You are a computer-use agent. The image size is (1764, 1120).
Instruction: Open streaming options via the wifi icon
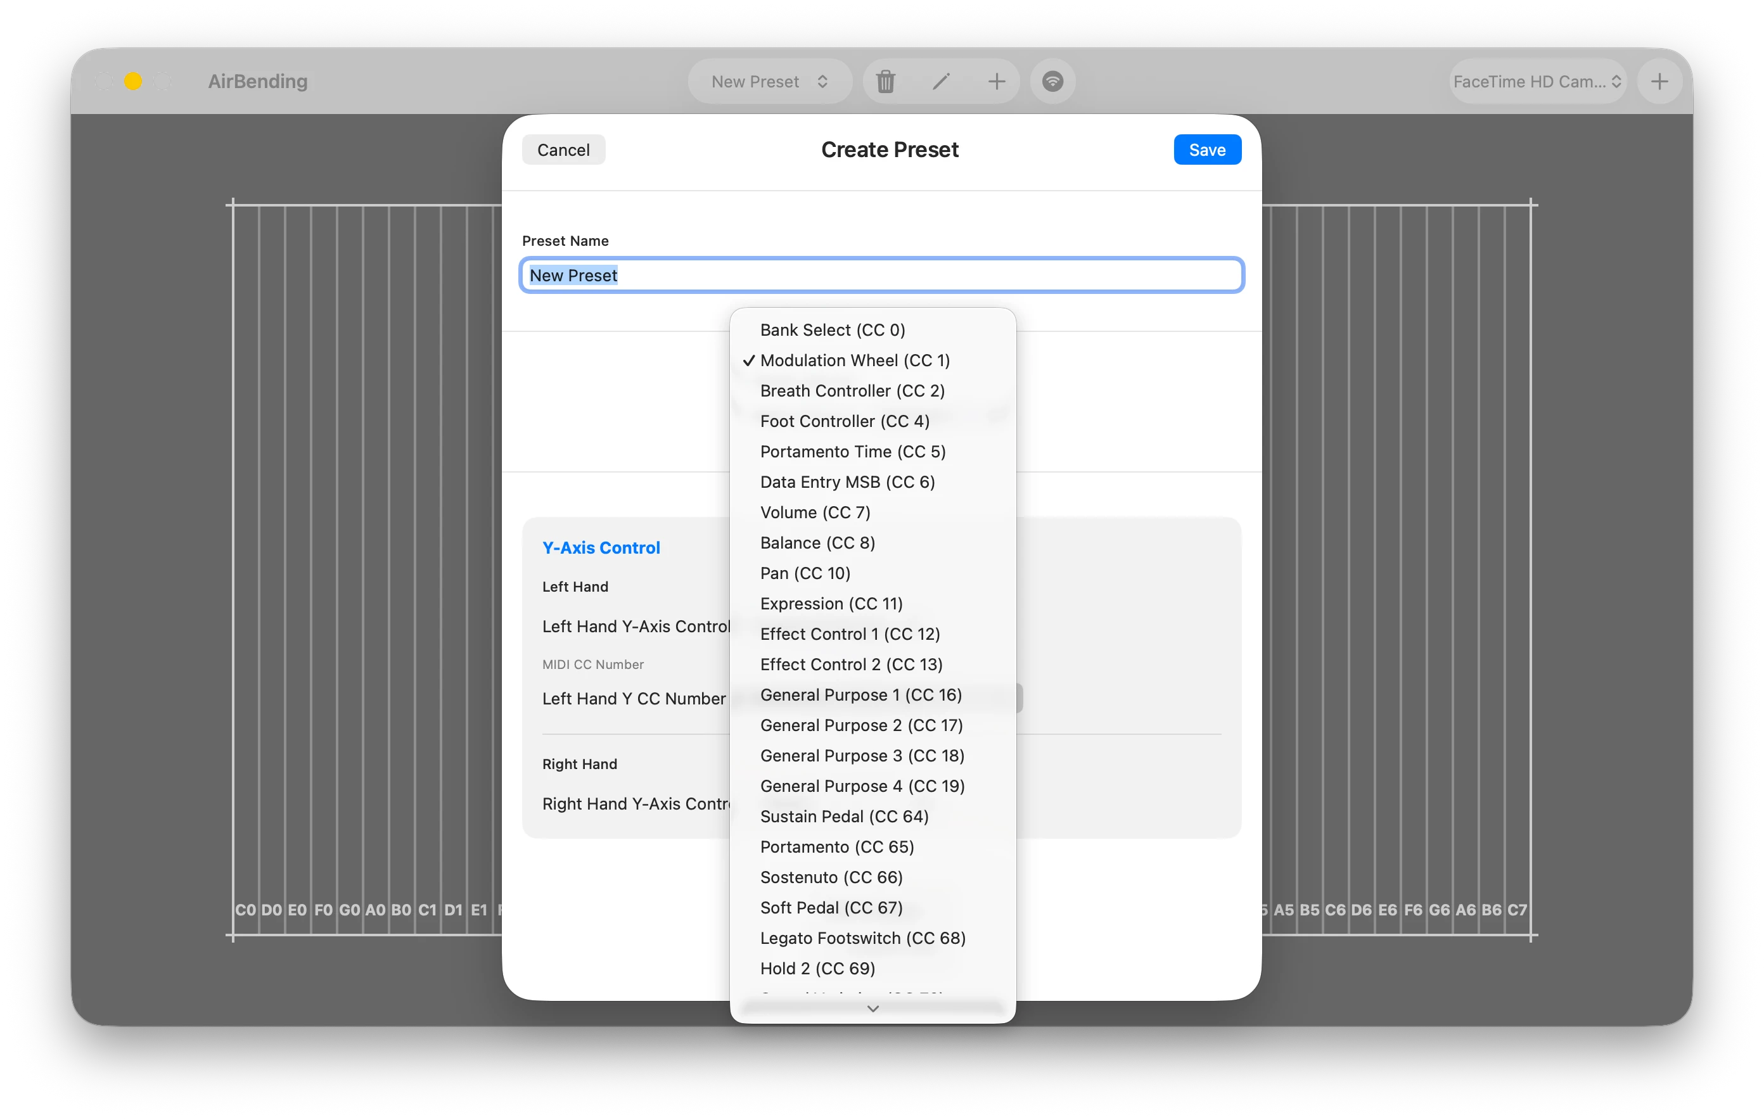[x=1052, y=81]
